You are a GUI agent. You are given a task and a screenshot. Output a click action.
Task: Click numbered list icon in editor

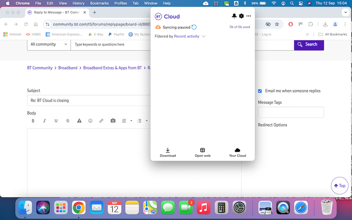pyautogui.click(x=124, y=121)
